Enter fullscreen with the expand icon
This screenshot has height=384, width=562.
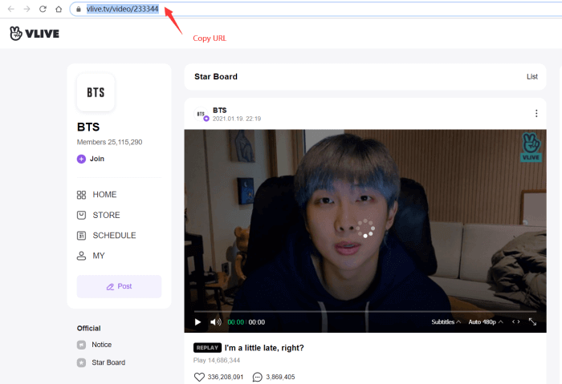[x=532, y=322]
